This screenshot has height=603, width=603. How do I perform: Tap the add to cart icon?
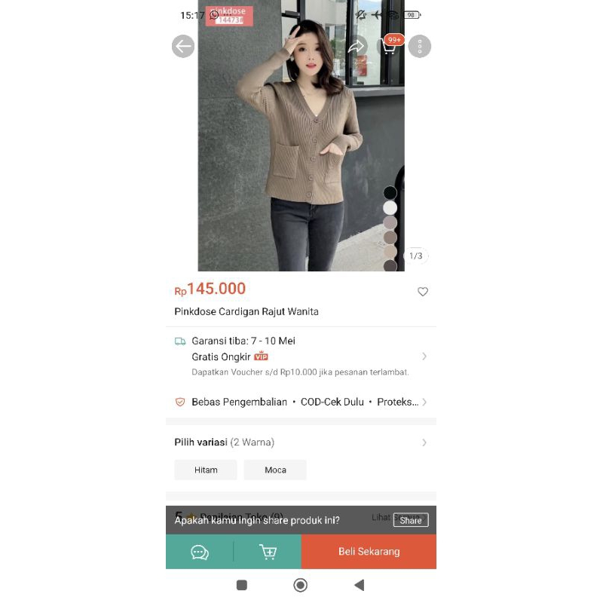pyautogui.click(x=268, y=552)
